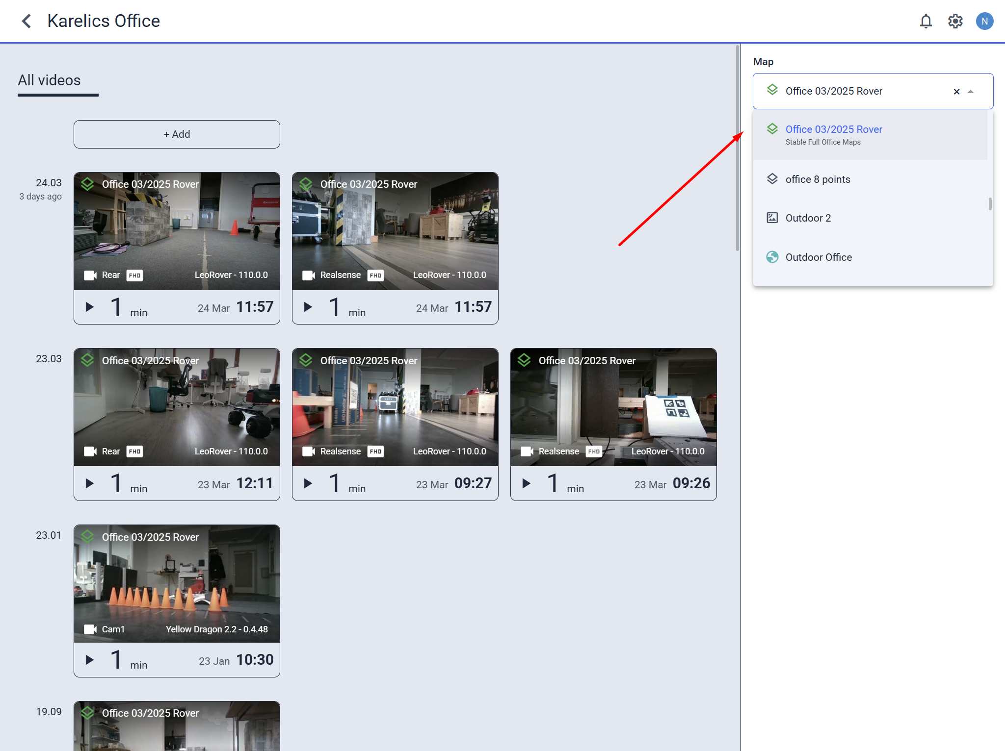Open the Yellow Dragon Cam1 thumbnail

point(177,584)
